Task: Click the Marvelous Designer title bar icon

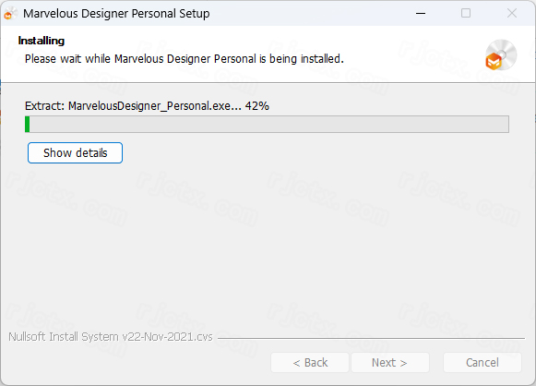Action: tap(10, 14)
